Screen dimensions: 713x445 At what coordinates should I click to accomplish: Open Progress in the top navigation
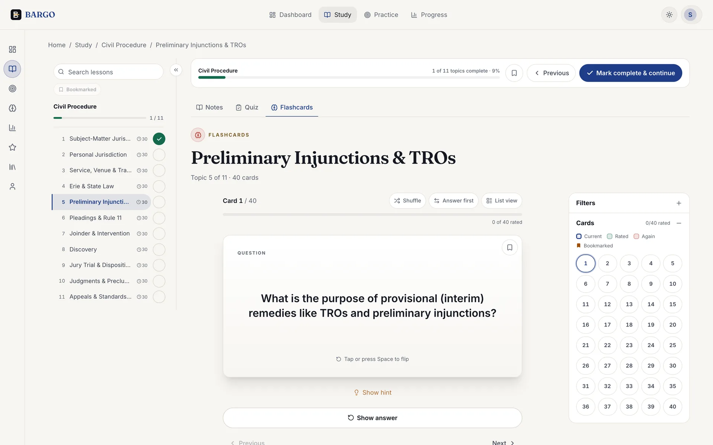click(429, 15)
